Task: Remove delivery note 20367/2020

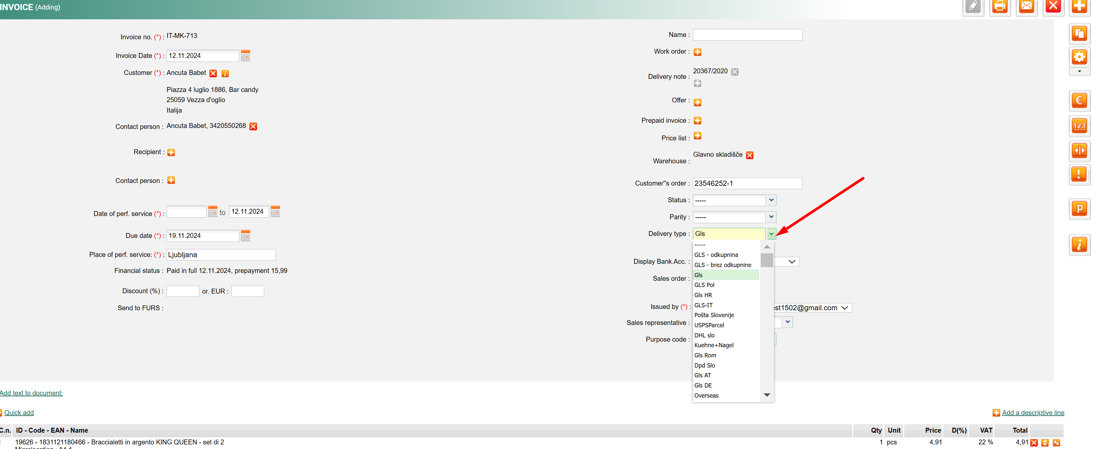Action: [734, 72]
